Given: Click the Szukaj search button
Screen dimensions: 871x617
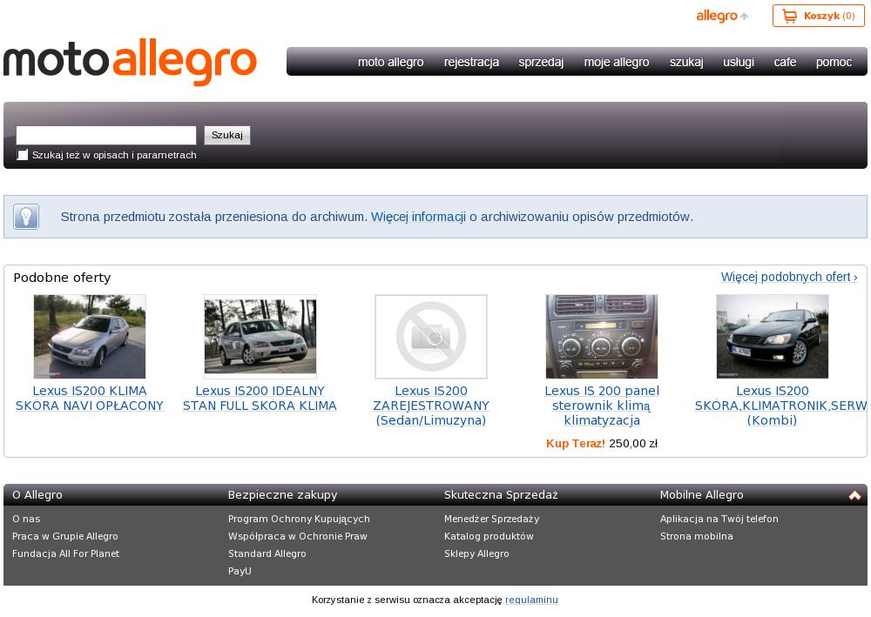Looking at the screenshot, I should point(227,136).
